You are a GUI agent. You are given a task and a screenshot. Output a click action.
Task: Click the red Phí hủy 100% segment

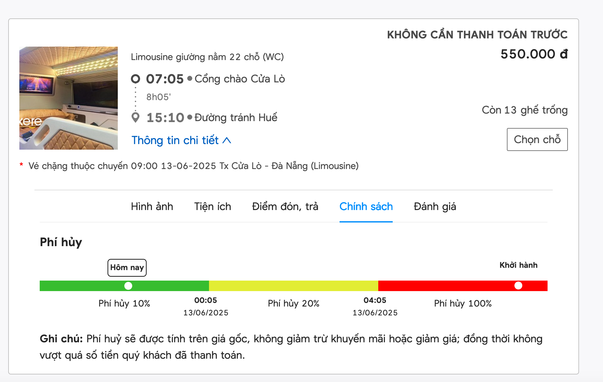coord(463,286)
